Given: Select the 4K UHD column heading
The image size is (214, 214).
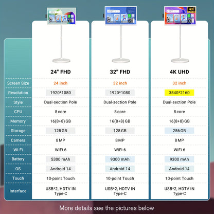Looking at the screenshot, I should click(x=180, y=72).
